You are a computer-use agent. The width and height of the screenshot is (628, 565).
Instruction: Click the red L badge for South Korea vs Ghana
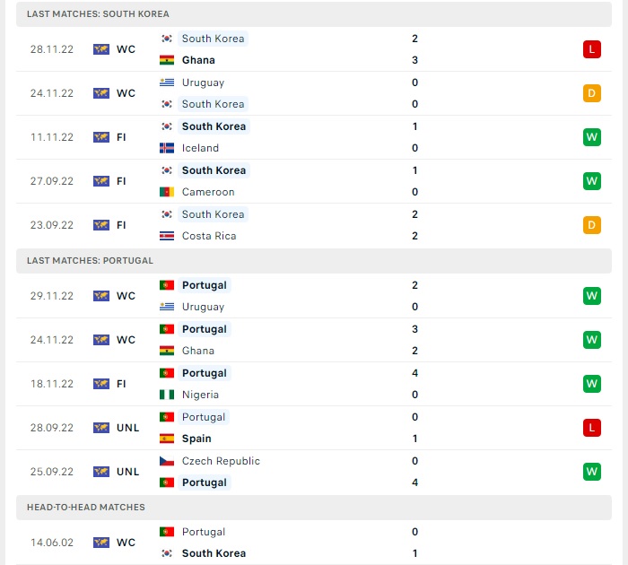point(591,49)
